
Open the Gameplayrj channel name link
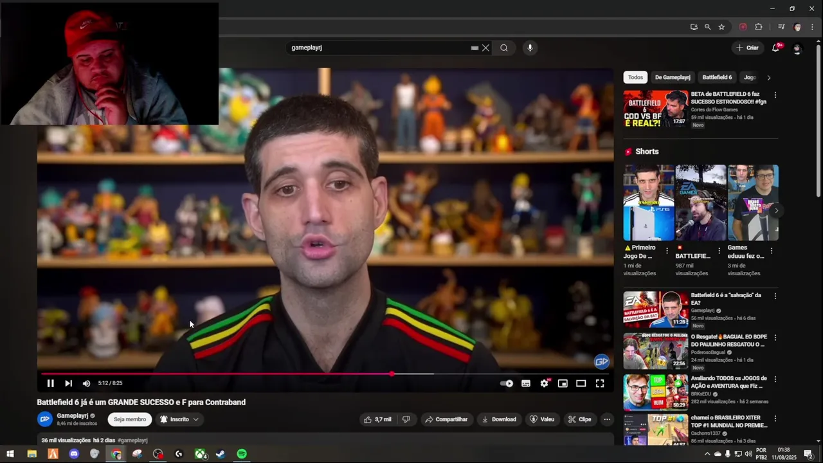(x=73, y=416)
